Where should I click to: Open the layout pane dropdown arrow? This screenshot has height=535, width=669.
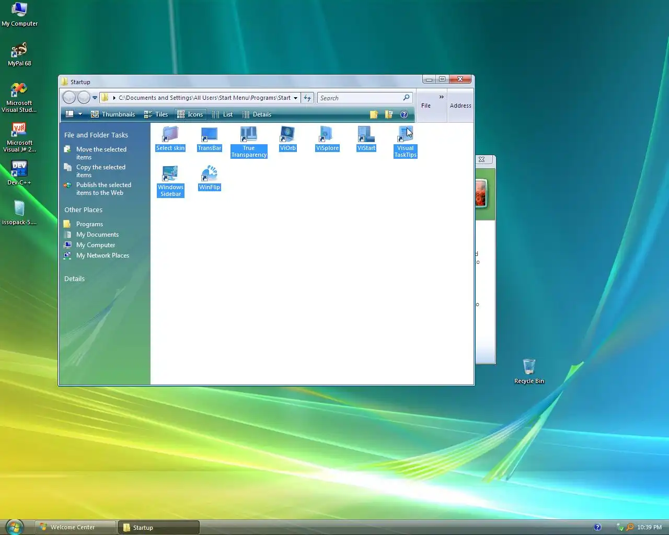tap(80, 114)
